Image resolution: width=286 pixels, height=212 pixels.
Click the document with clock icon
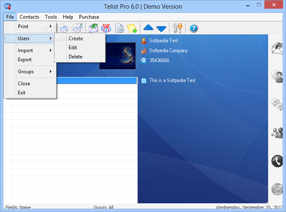click(x=120, y=28)
